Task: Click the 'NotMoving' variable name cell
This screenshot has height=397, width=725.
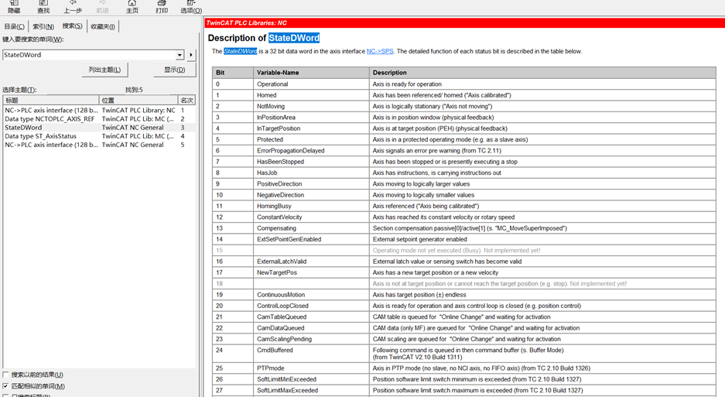Action: tap(312, 107)
